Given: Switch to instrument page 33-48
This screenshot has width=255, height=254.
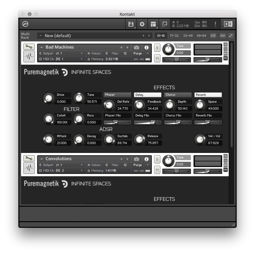Looking at the screenshot, I should point(188,36).
